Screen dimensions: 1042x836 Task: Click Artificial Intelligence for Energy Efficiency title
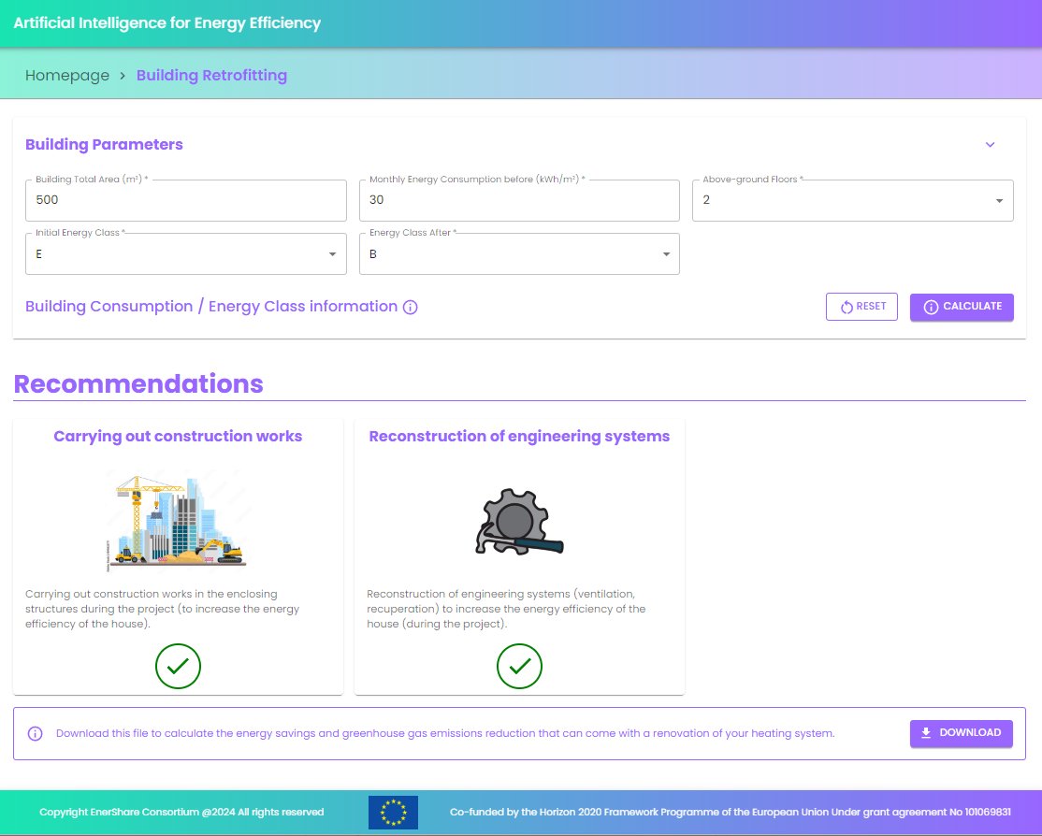166,23
